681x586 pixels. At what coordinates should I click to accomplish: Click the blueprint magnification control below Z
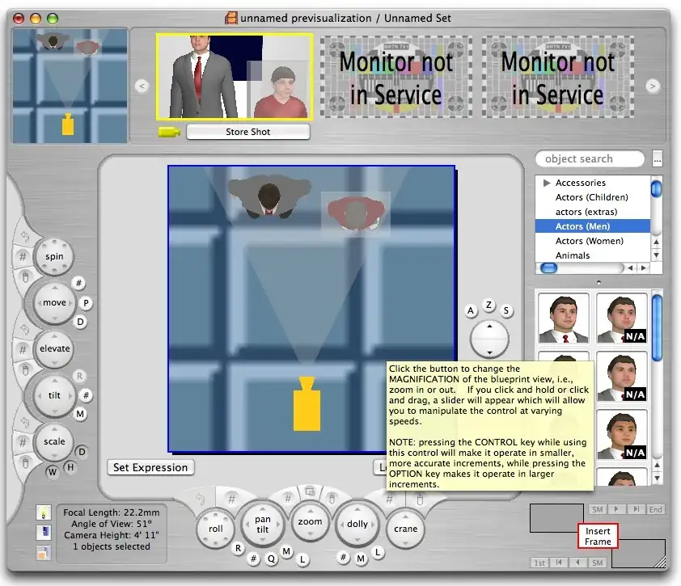click(489, 339)
